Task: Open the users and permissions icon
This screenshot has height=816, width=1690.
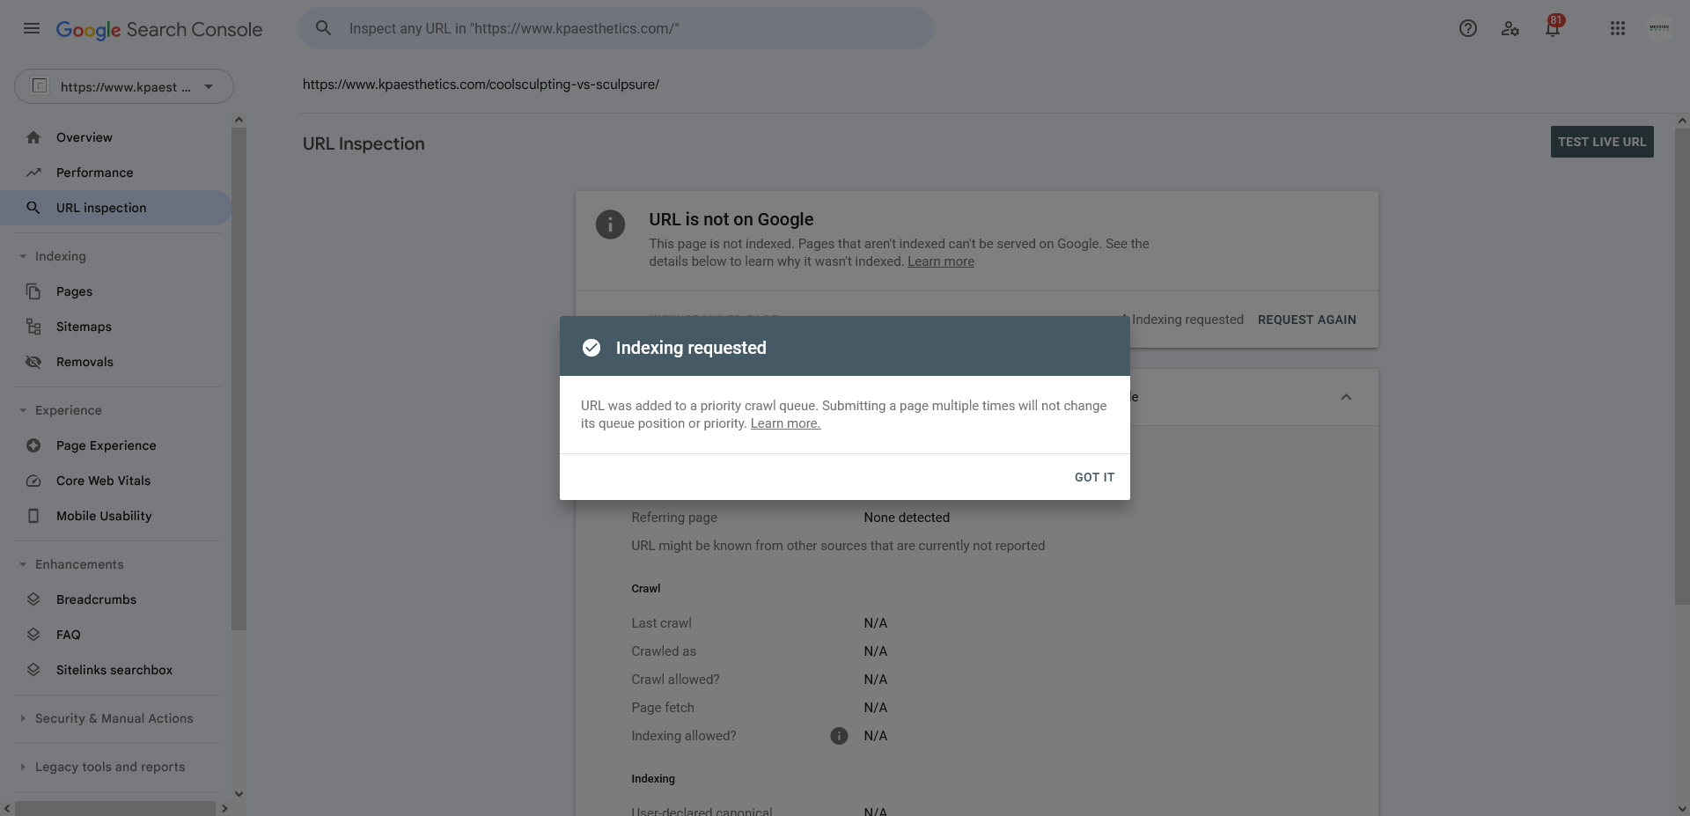Action: pos(1510,28)
